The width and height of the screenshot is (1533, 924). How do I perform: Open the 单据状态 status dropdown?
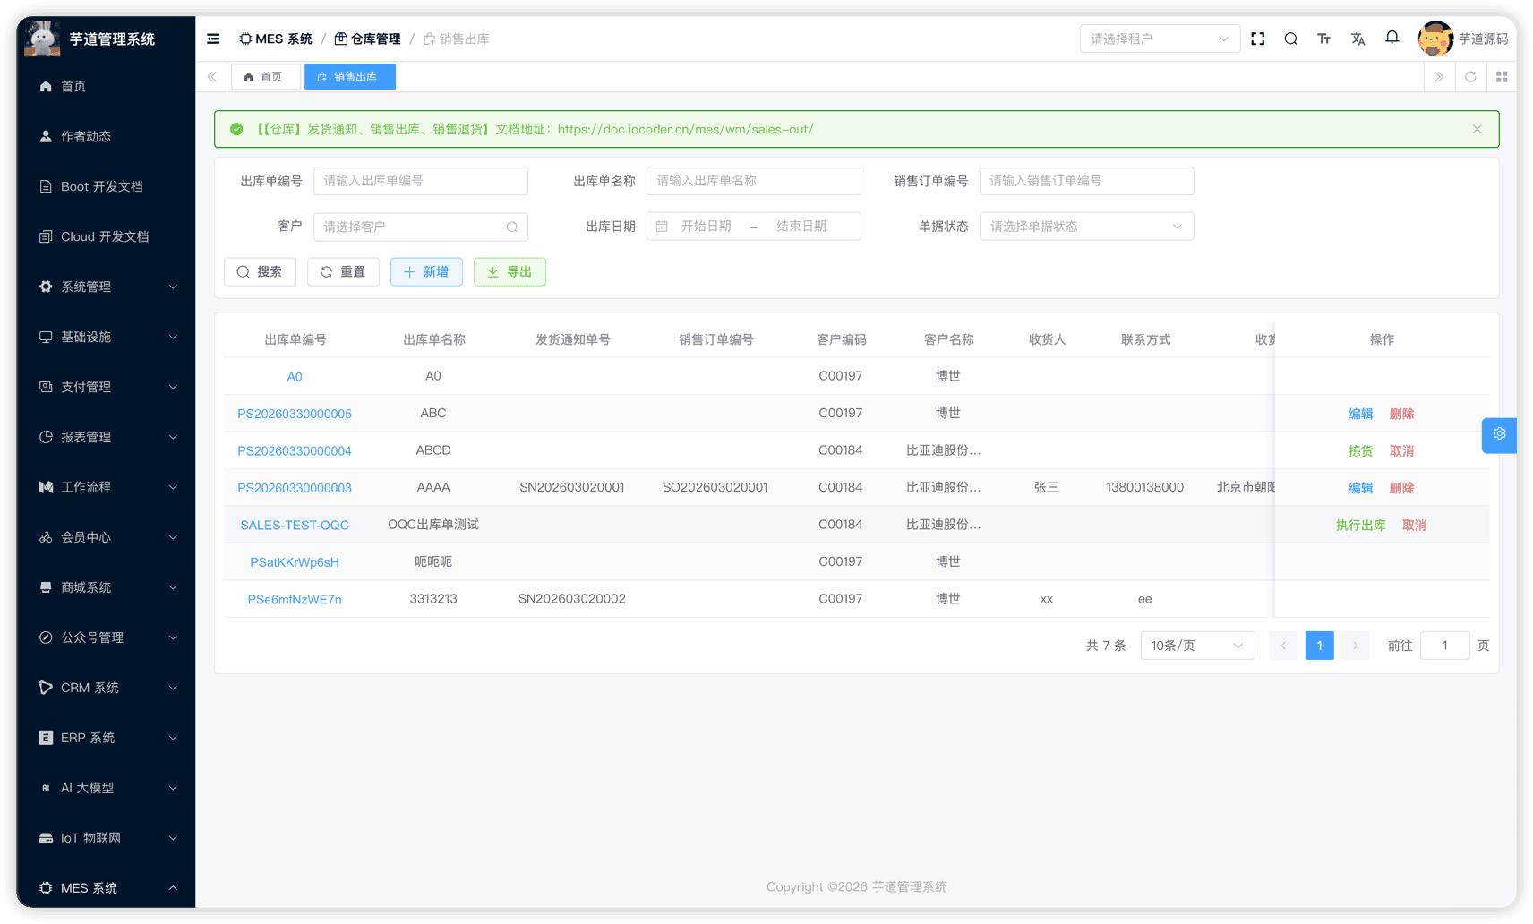coord(1085,226)
